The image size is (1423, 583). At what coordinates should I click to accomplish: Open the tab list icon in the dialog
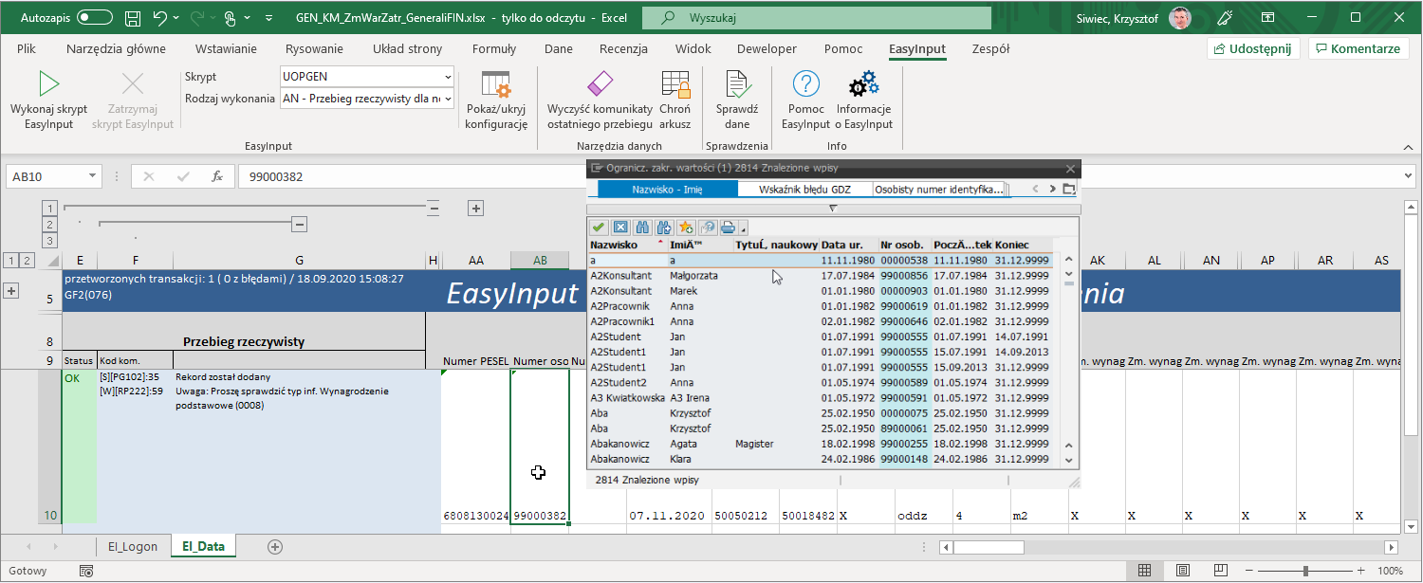click(x=1069, y=189)
